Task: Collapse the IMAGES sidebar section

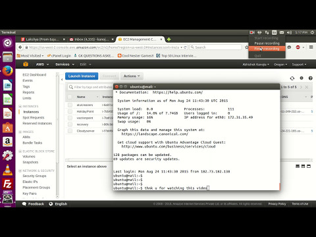Action: pyautogui.click(x=20, y=132)
